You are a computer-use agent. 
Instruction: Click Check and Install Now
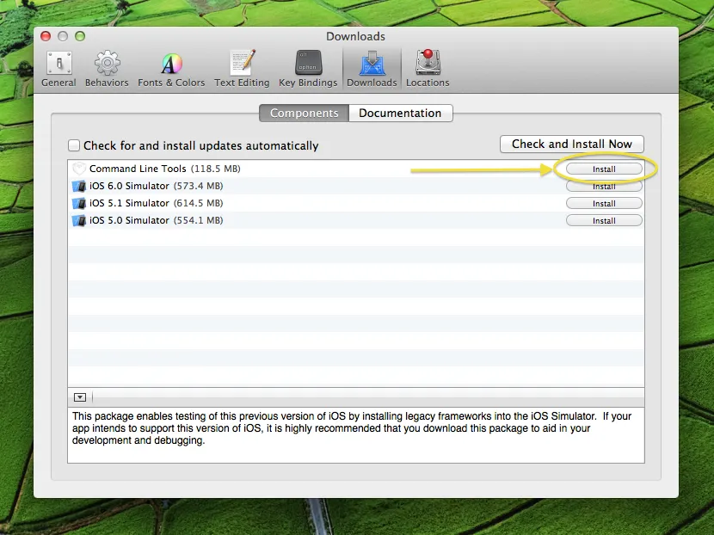(x=571, y=144)
